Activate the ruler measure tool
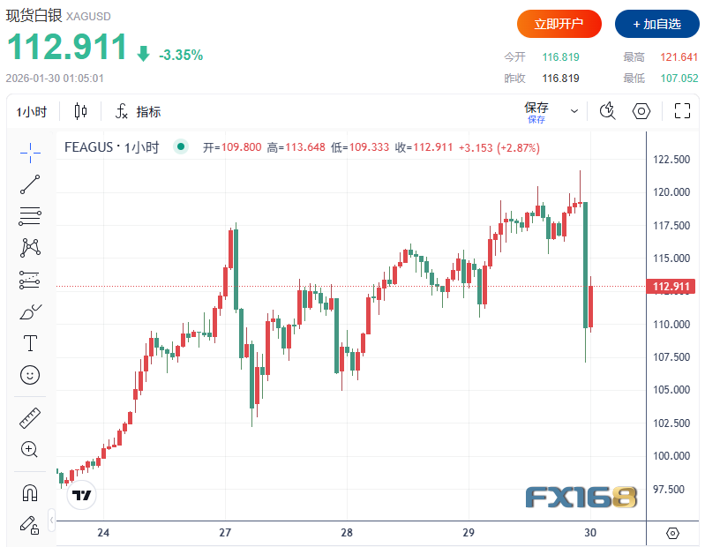The height and width of the screenshot is (547, 705). coord(30,418)
